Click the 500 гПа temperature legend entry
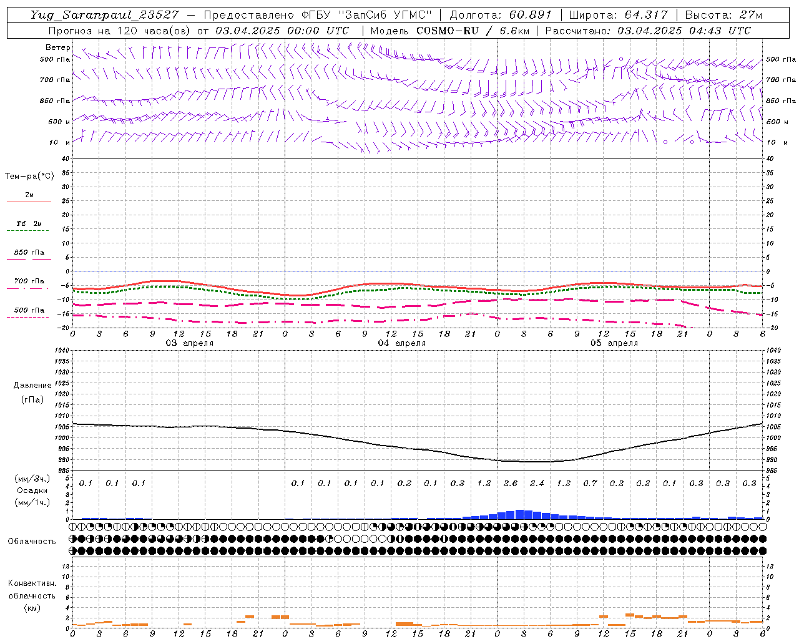799x639 pixels. coord(29,310)
